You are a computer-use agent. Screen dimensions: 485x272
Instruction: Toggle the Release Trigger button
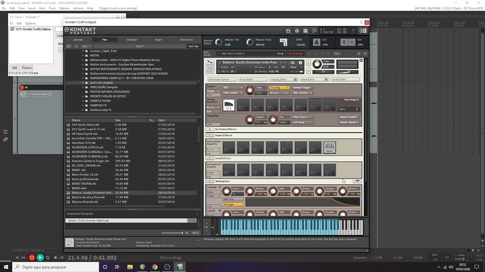[302, 88]
